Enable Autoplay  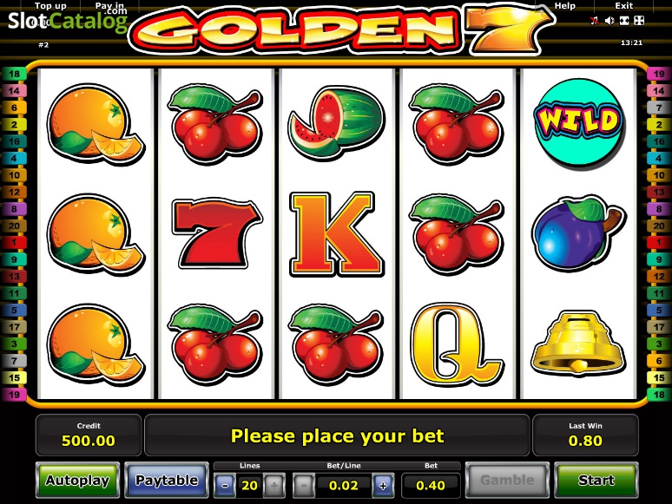[x=77, y=480]
